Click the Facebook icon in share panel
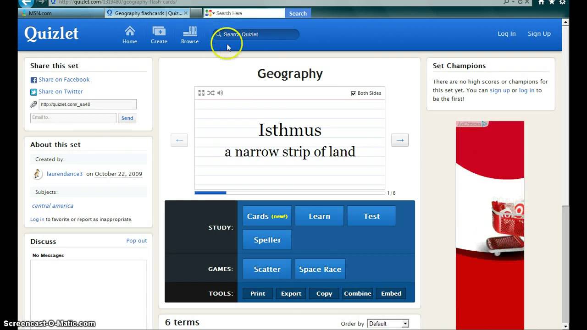587x330 pixels. point(33,80)
